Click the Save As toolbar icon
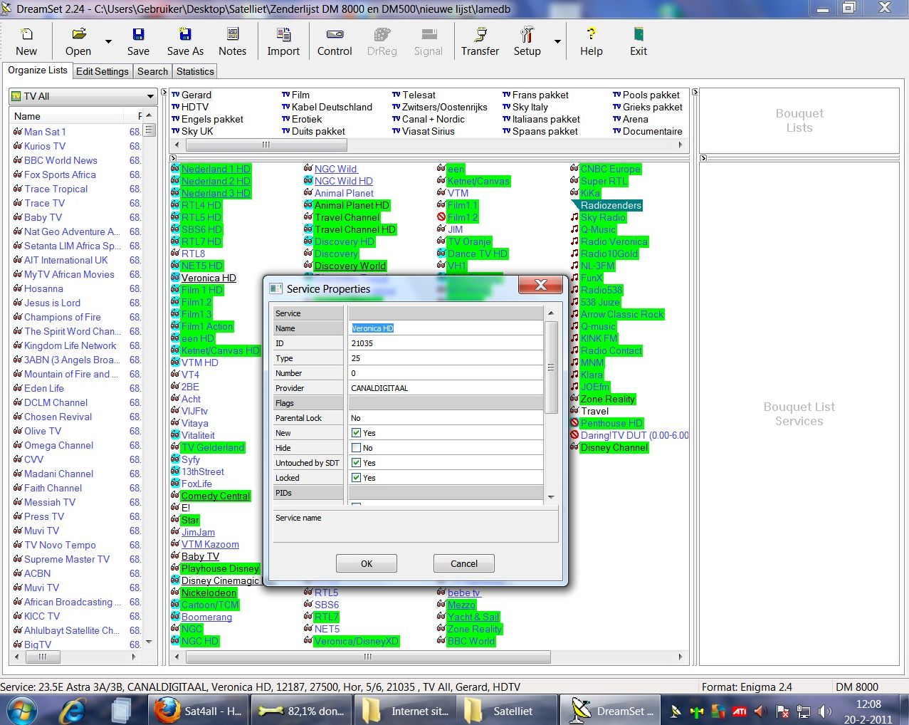Viewport: 909px width, 725px height. [185, 42]
